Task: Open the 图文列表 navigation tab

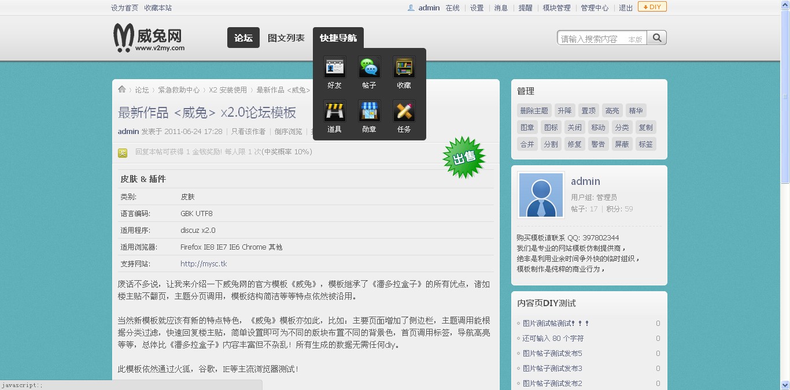Action: (x=286, y=38)
